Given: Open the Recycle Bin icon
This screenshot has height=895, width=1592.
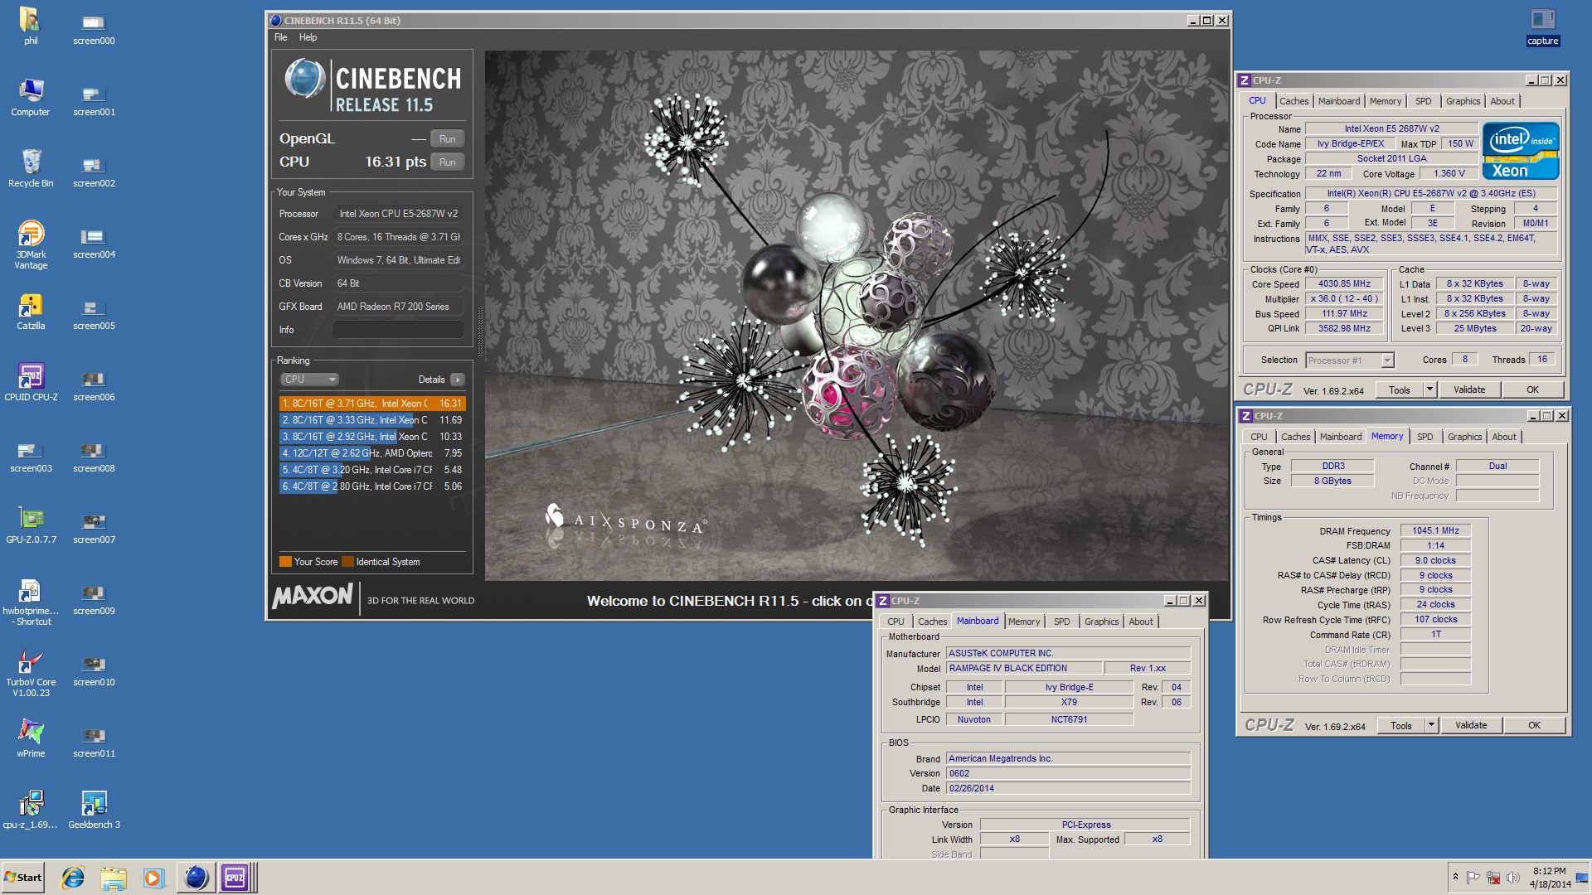Looking at the screenshot, I should (x=31, y=167).
